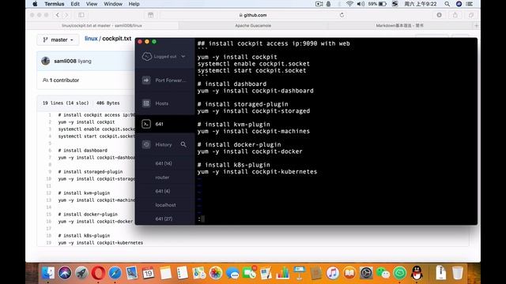This screenshot has height=284, width=506.
Task: Select line number 19 in the GitHub file
Action: coord(49,243)
